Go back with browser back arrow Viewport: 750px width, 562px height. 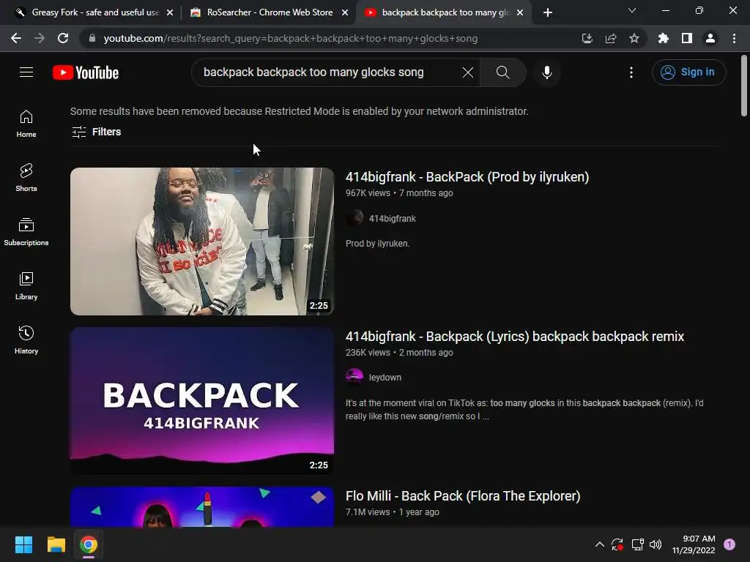16,38
